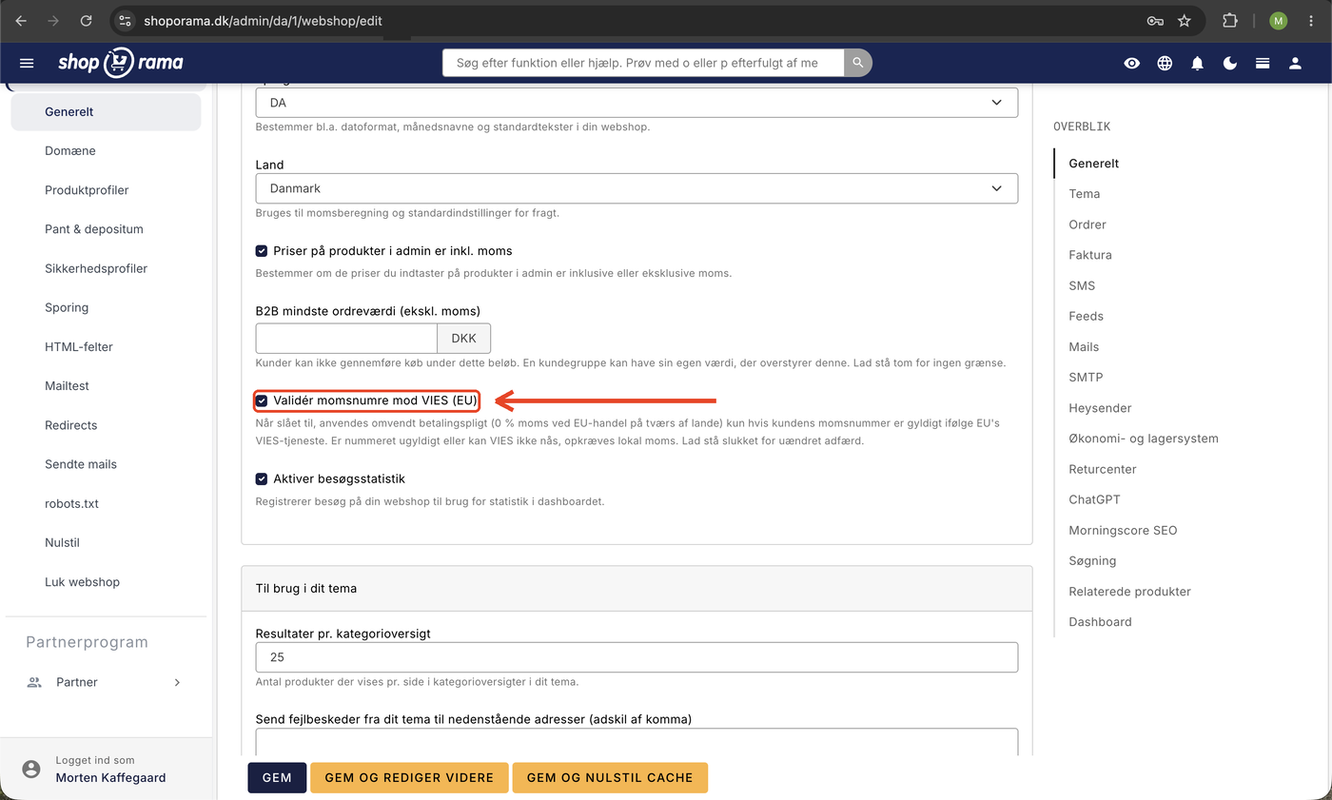This screenshot has height=800, width=1332.
Task: Click the search magnifier button
Action: [x=858, y=63]
